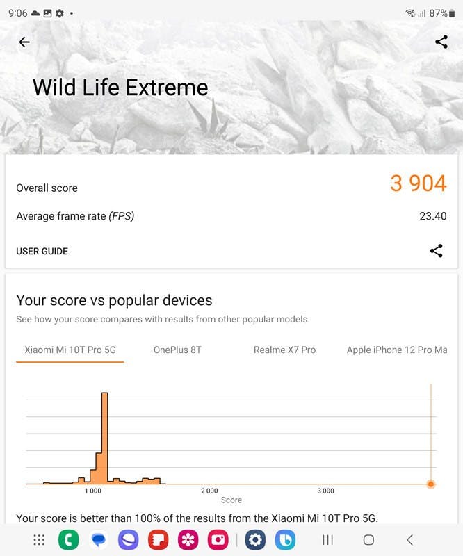The image size is (463, 556).
Task: Open the app drawer grid icon
Action: tap(39, 540)
